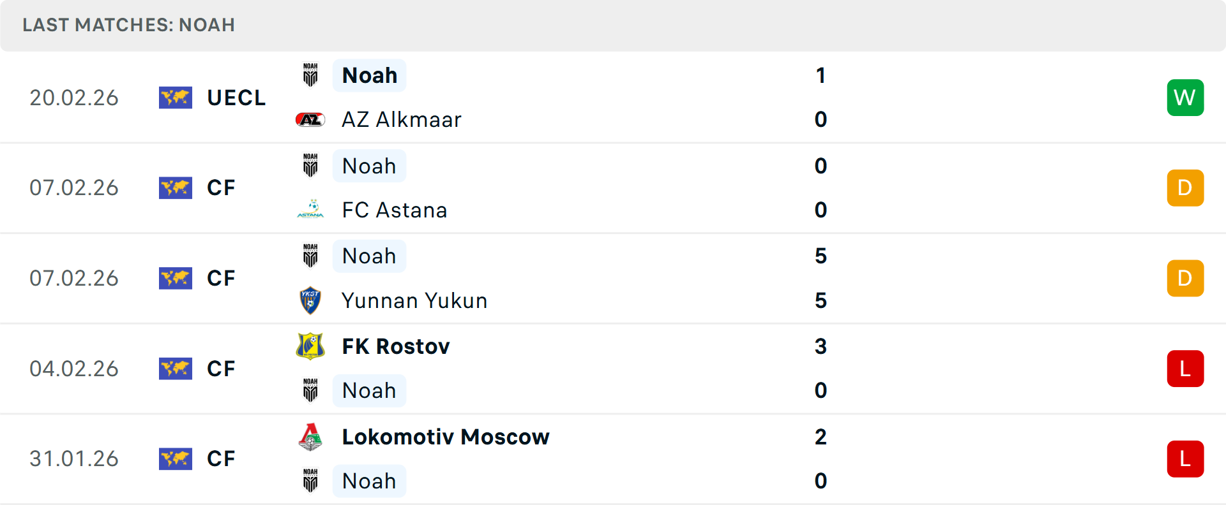Click the Lokomotiv Moscow club logo
The height and width of the screenshot is (505, 1226).
(310, 437)
